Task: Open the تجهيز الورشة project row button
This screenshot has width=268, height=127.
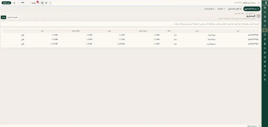Action: 23,35
